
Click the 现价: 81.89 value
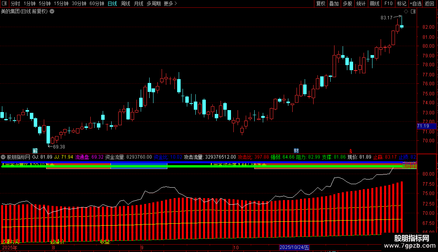[359, 157]
